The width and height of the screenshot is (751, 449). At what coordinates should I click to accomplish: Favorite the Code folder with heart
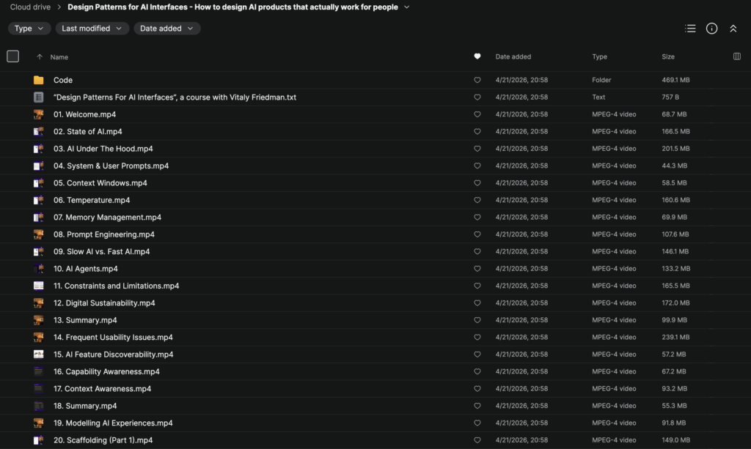pyautogui.click(x=477, y=80)
